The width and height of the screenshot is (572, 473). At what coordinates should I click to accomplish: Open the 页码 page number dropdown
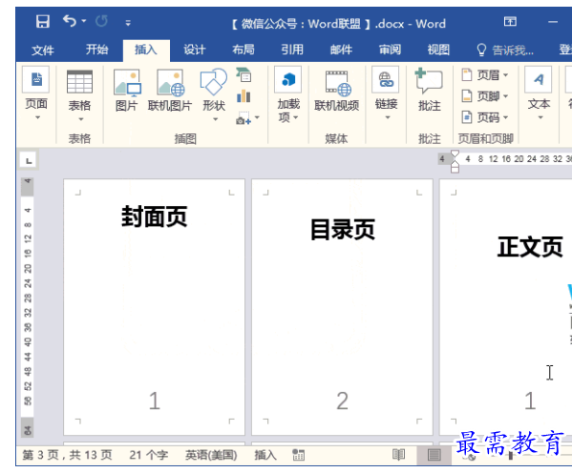tap(485, 117)
